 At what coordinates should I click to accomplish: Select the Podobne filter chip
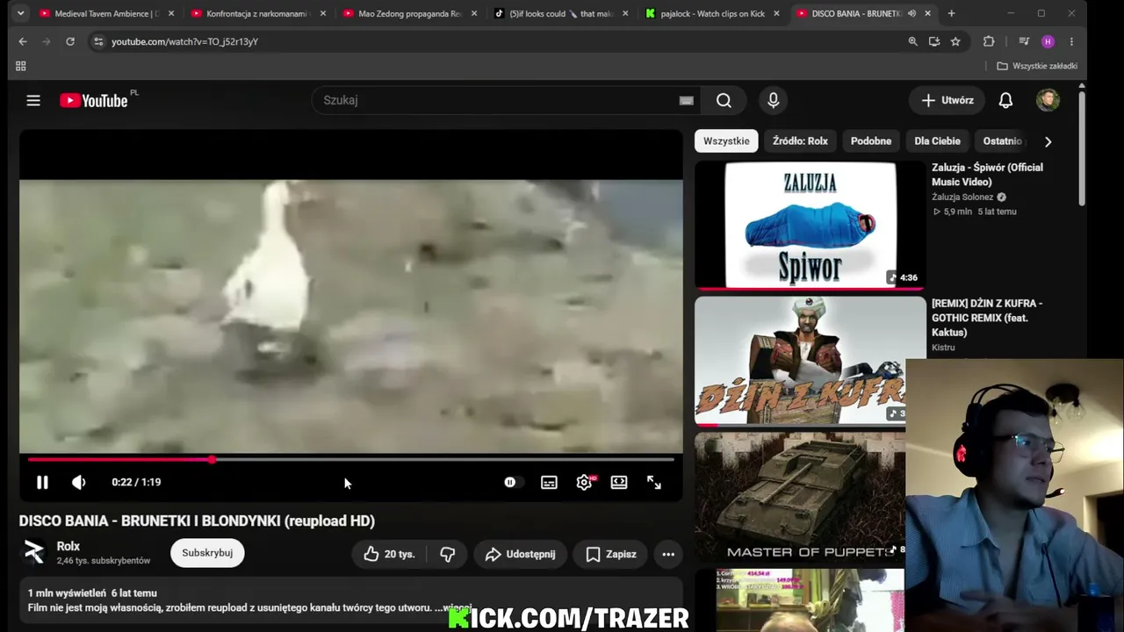click(871, 140)
